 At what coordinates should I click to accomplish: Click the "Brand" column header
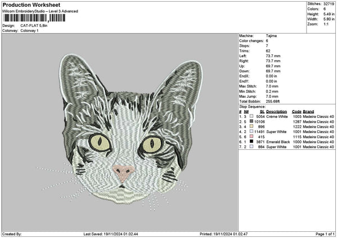(x=308, y=112)
